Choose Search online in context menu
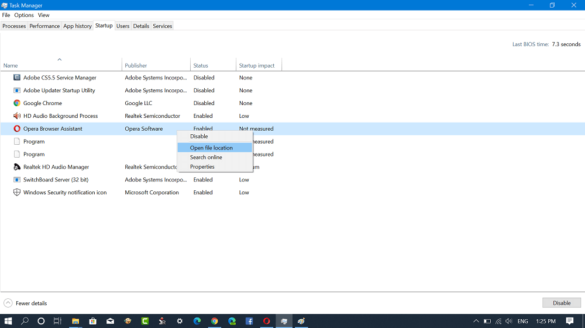 [x=215, y=157]
